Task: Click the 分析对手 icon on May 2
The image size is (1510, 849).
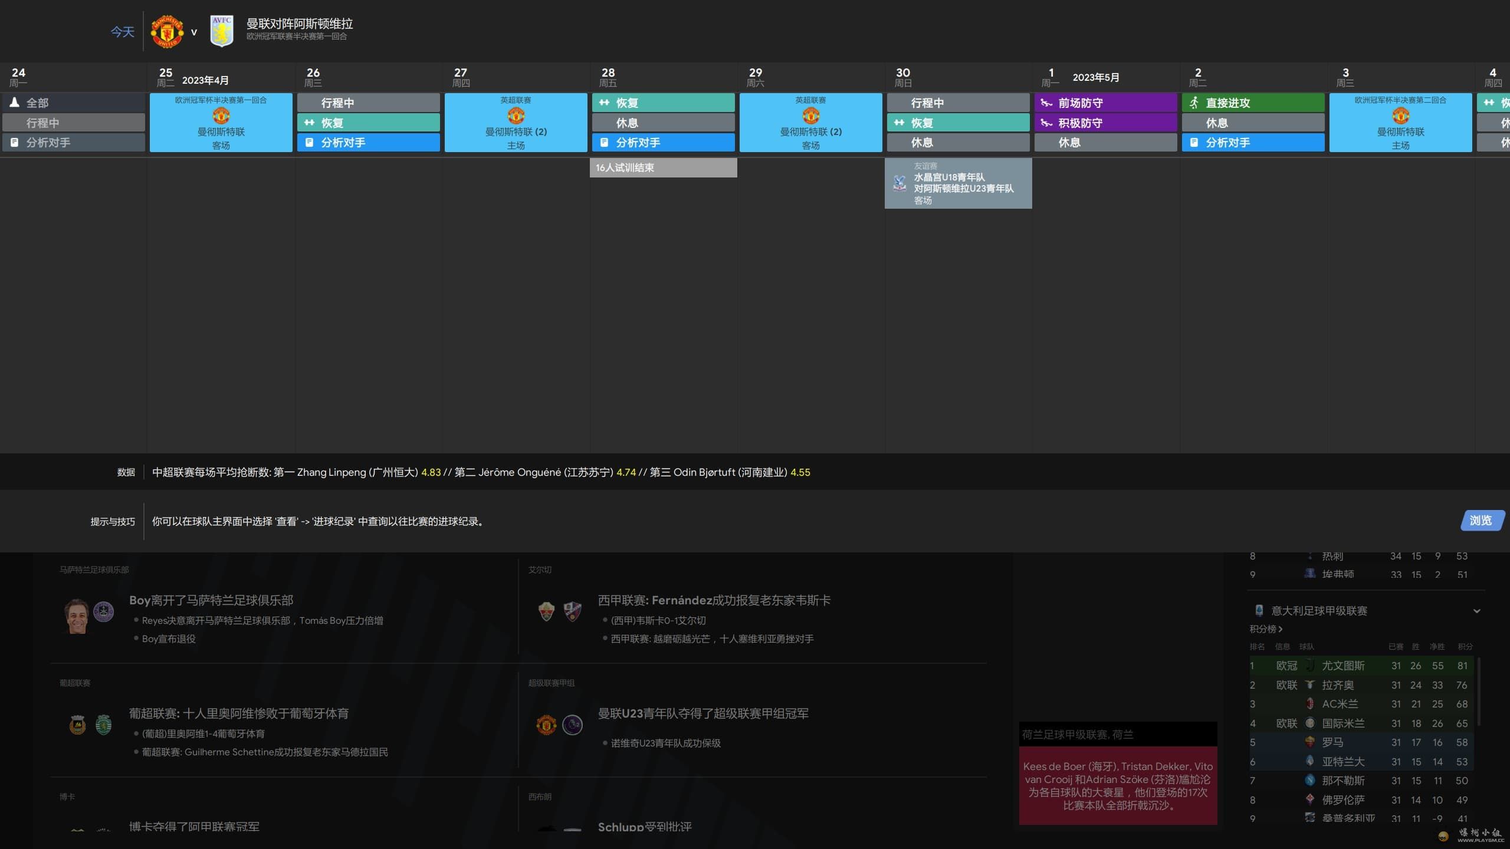Action: (x=1194, y=142)
